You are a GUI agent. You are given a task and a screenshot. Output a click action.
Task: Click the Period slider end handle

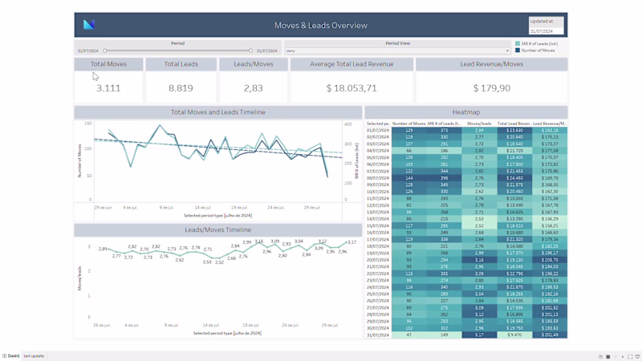point(250,51)
